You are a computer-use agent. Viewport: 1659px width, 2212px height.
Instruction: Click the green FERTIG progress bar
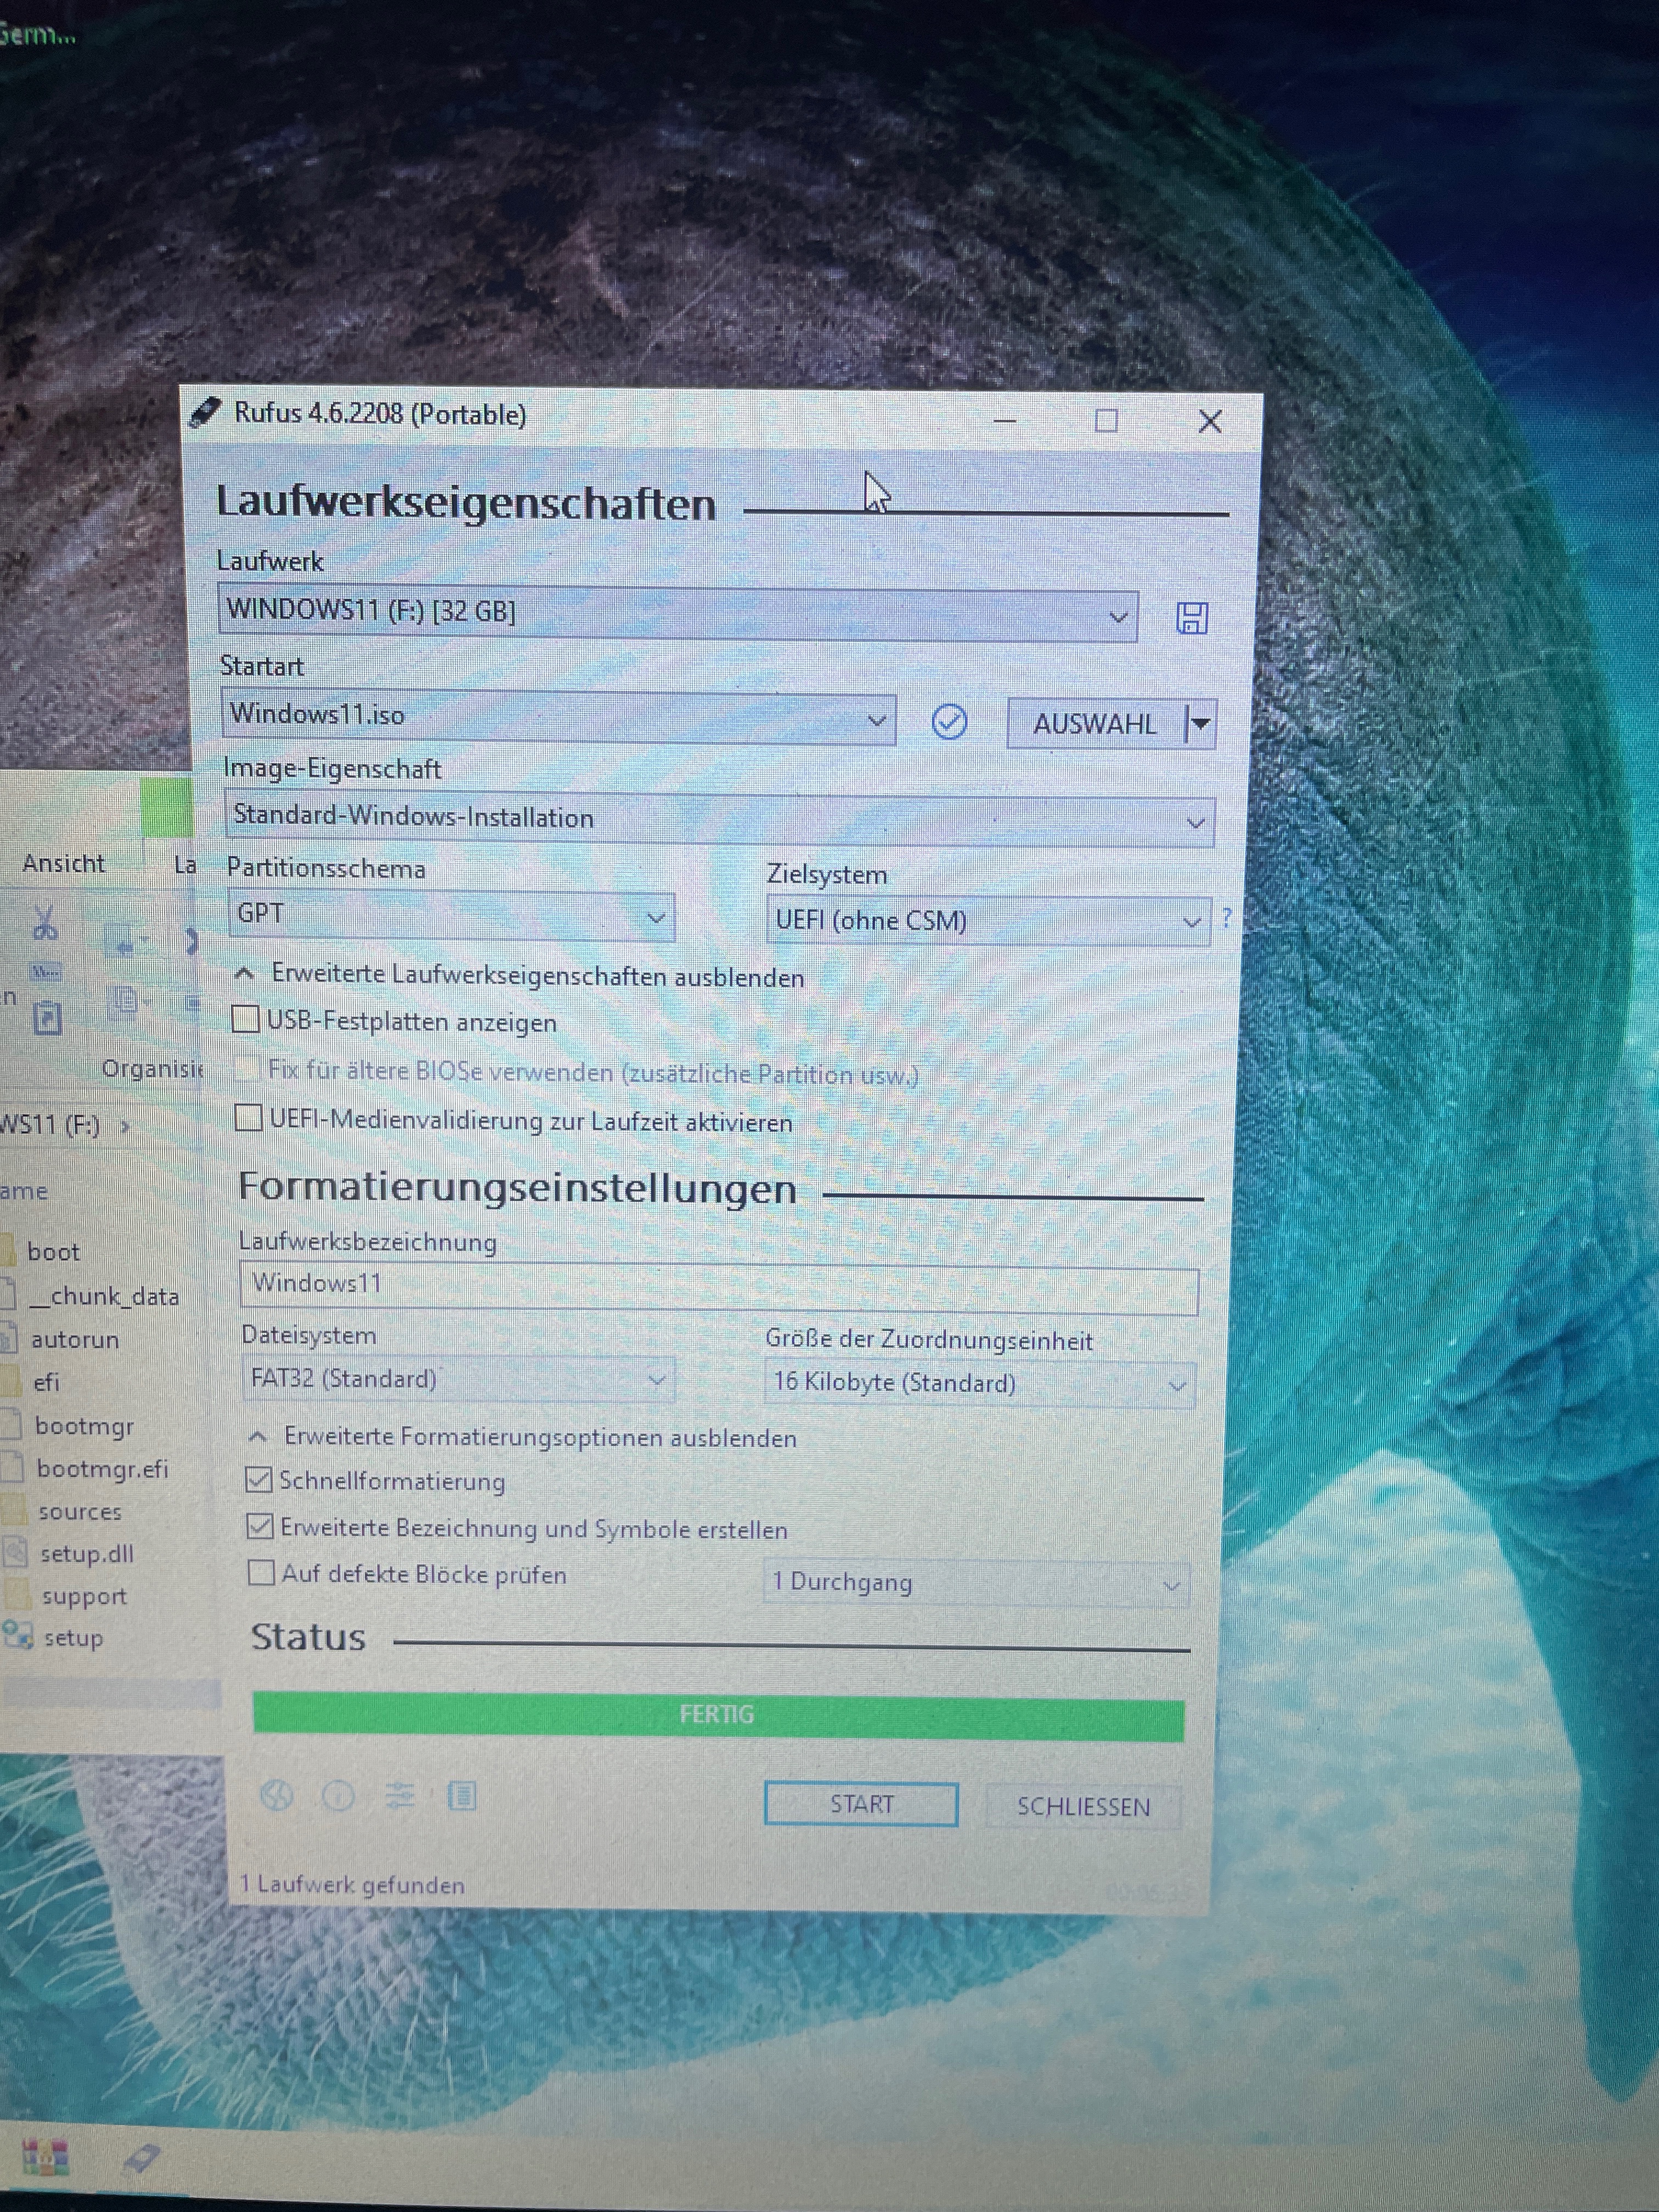[x=717, y=1714]
